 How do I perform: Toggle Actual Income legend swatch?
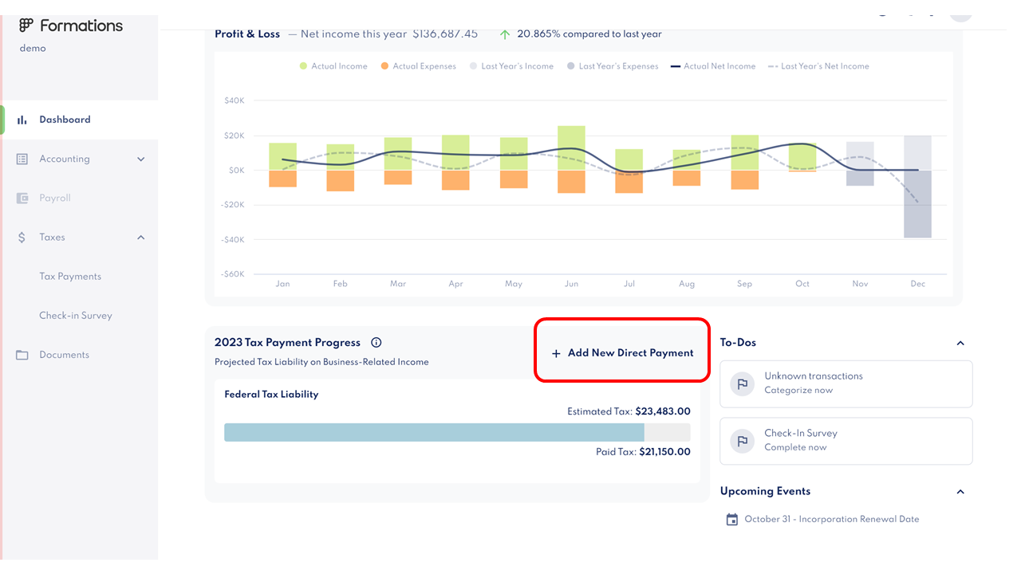point(303,66)
